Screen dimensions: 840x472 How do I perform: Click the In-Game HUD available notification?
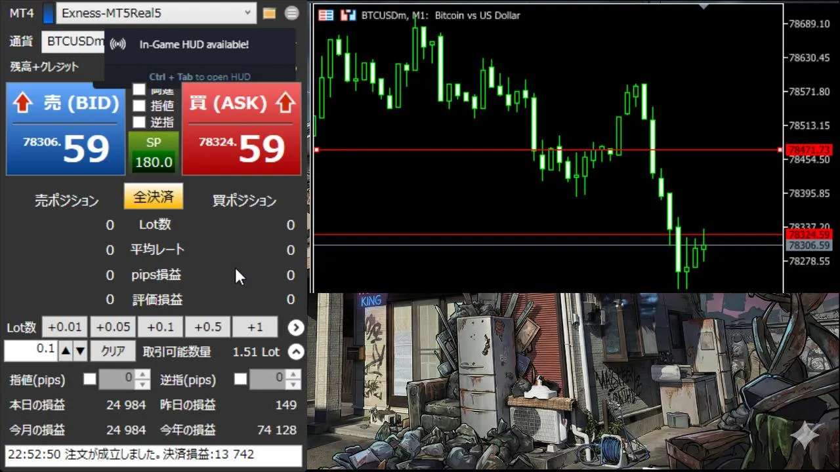(194, 45)
